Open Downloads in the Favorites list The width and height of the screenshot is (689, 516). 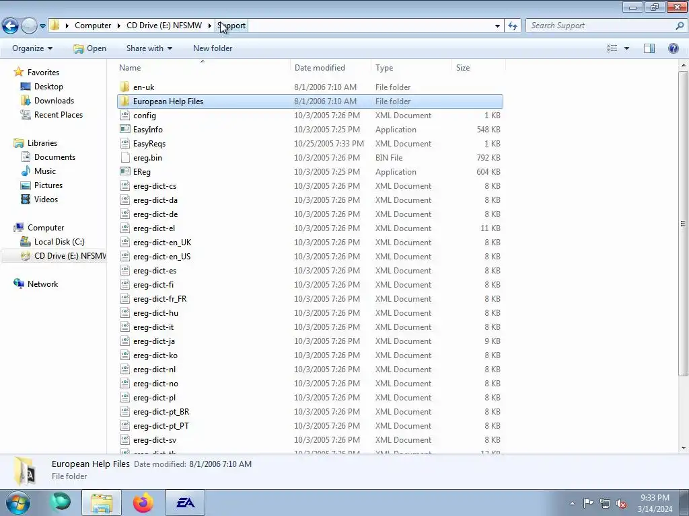pos(54,101)
